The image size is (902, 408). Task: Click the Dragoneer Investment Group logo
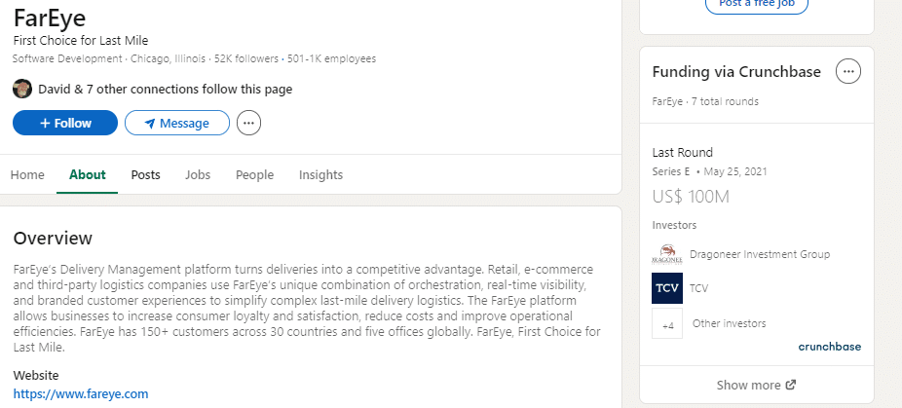click(x=667, y=254)
